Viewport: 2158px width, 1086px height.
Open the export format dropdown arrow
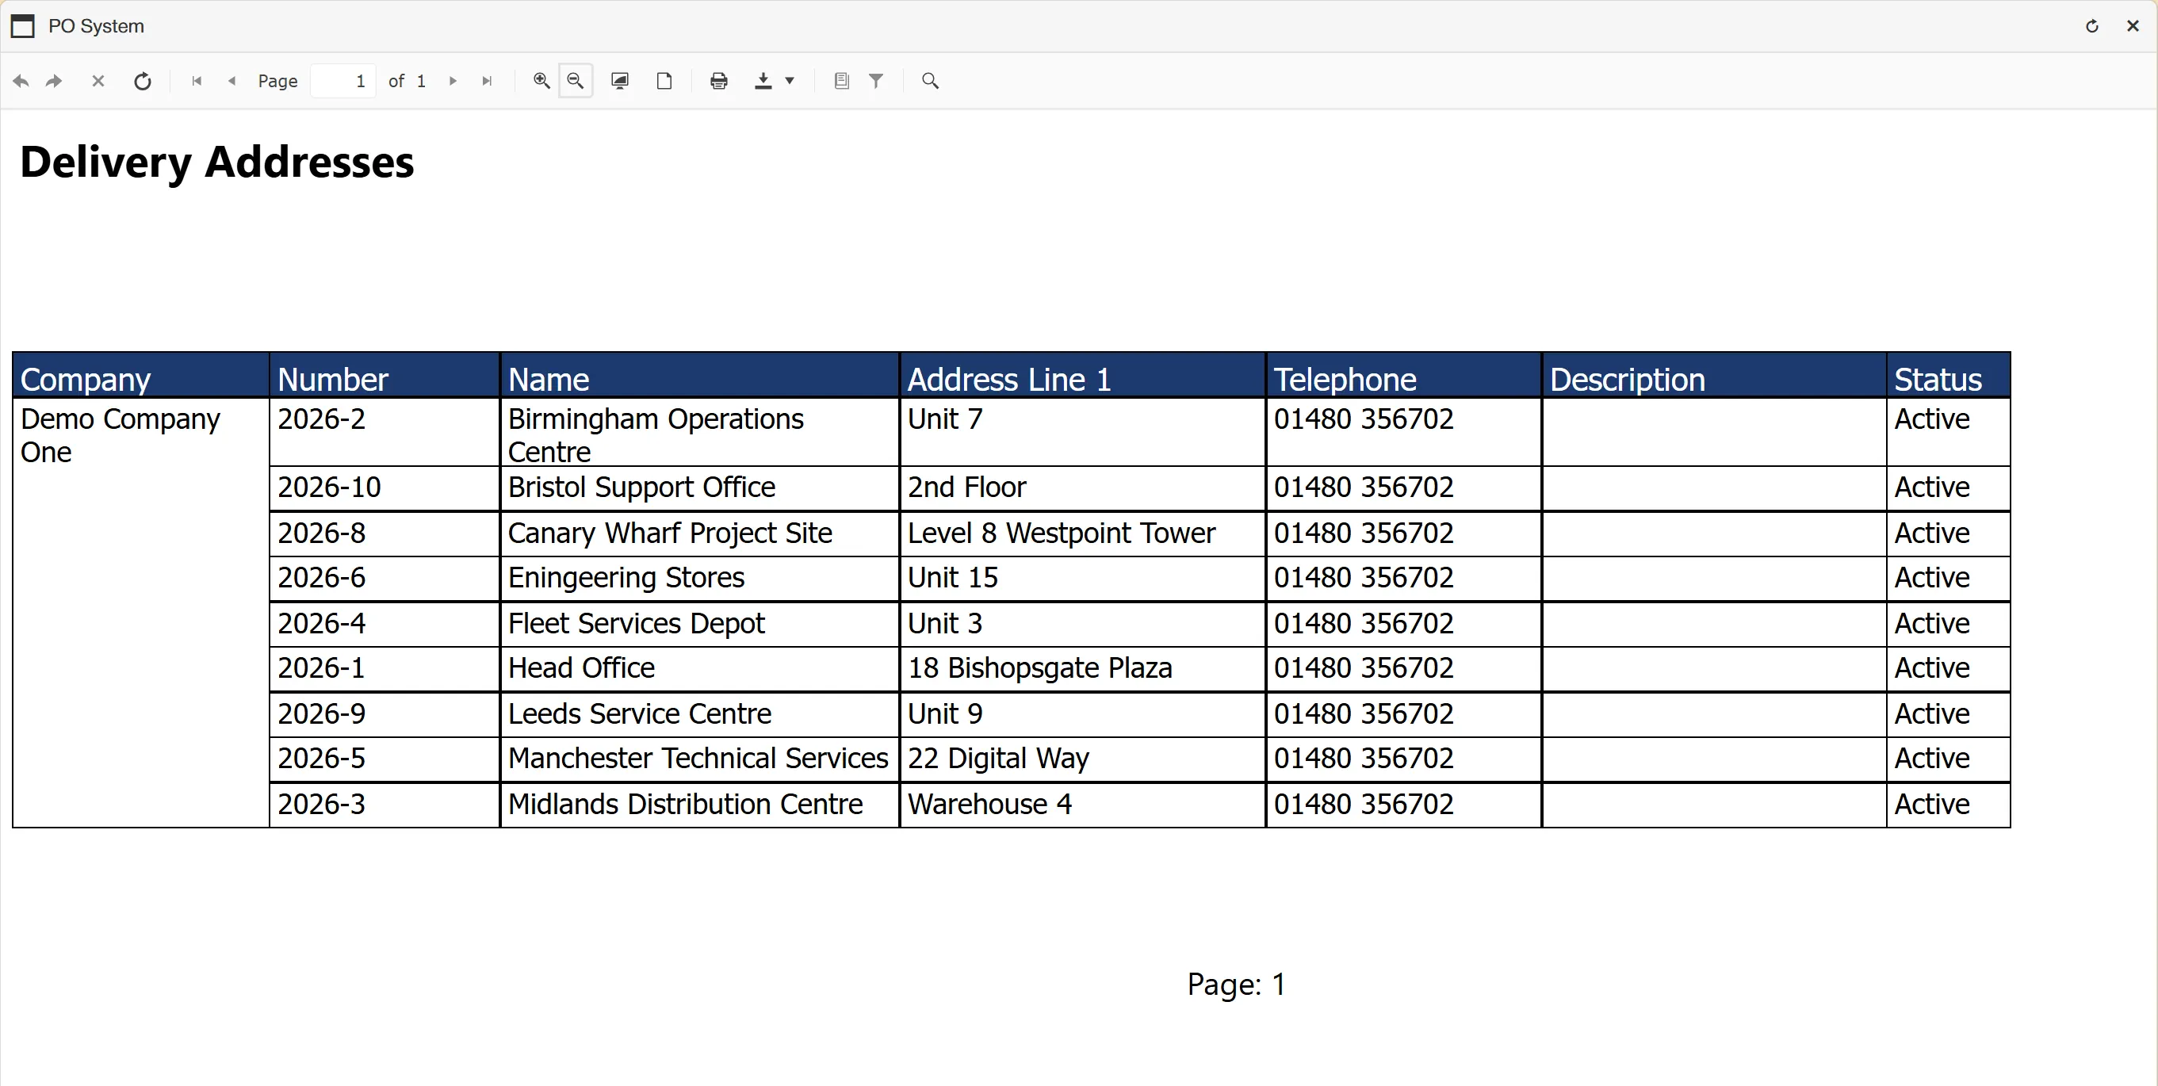789,81
